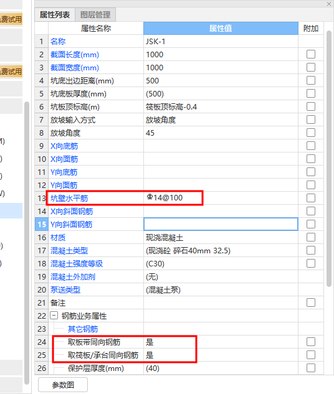
Task: Click the Y向面筋 value cell
Action: point(221,185)
